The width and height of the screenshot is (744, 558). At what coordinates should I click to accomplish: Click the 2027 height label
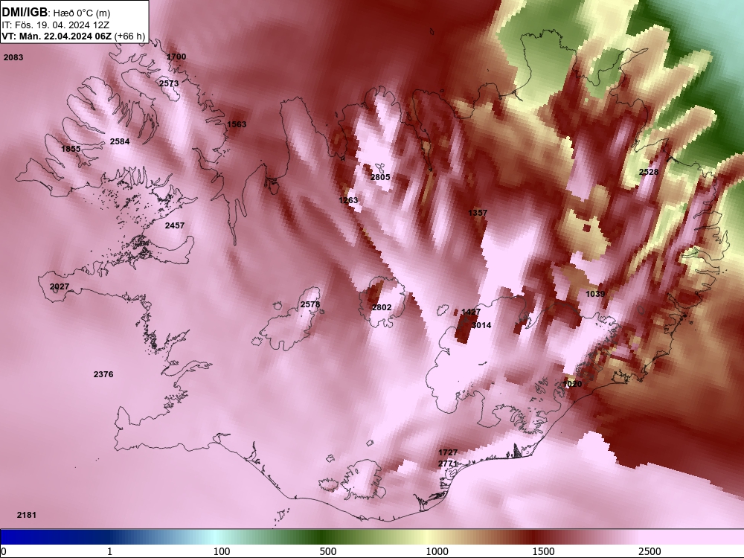(x=60, y=286)
